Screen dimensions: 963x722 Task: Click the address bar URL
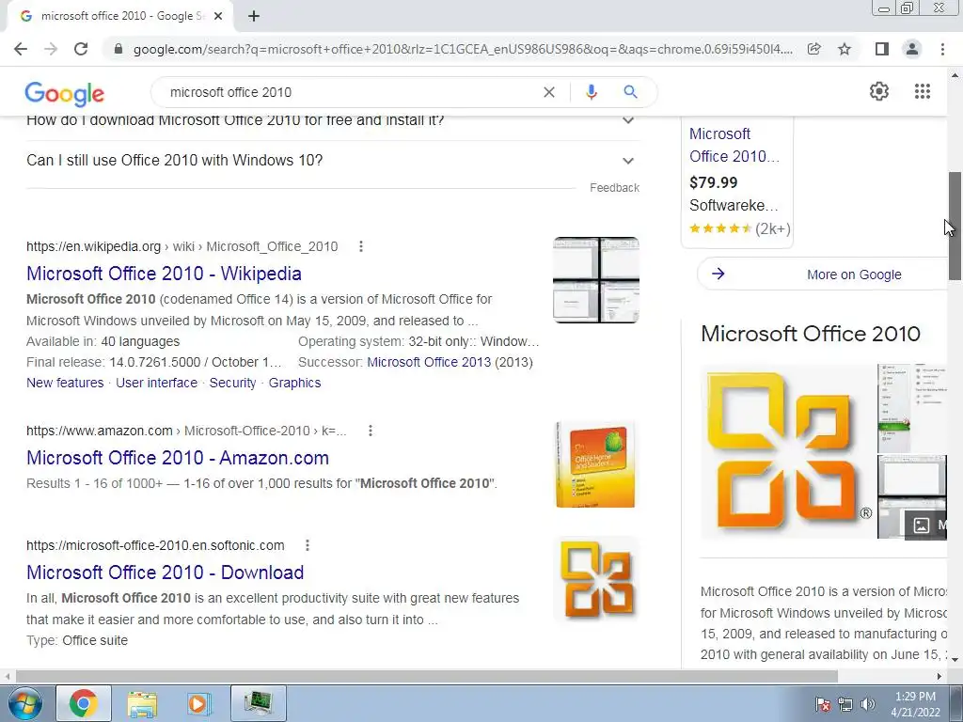[463, 49]
